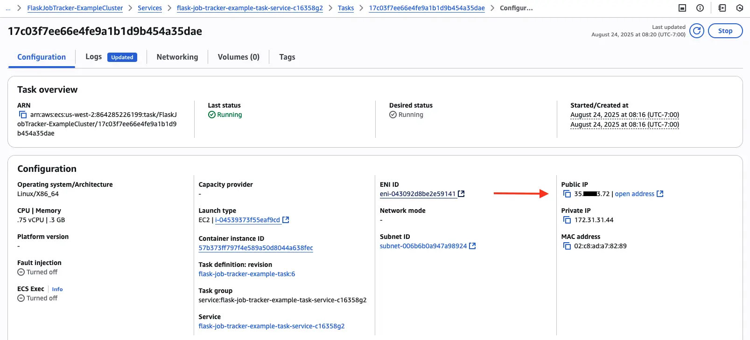Go to Services in the breadcrumb
Image resolution: width=750 pixels, height=340 pixels.
(x=150, y=8)
